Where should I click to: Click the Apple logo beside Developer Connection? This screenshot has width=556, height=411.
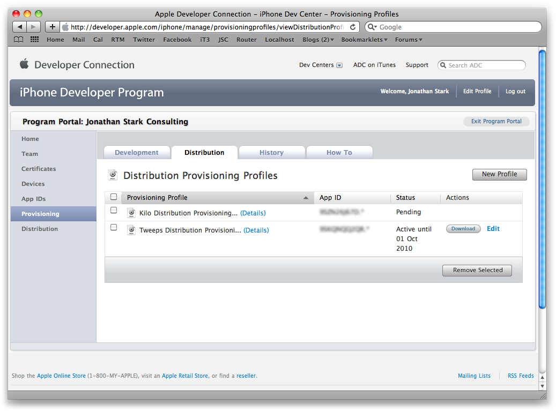[24, 64]
